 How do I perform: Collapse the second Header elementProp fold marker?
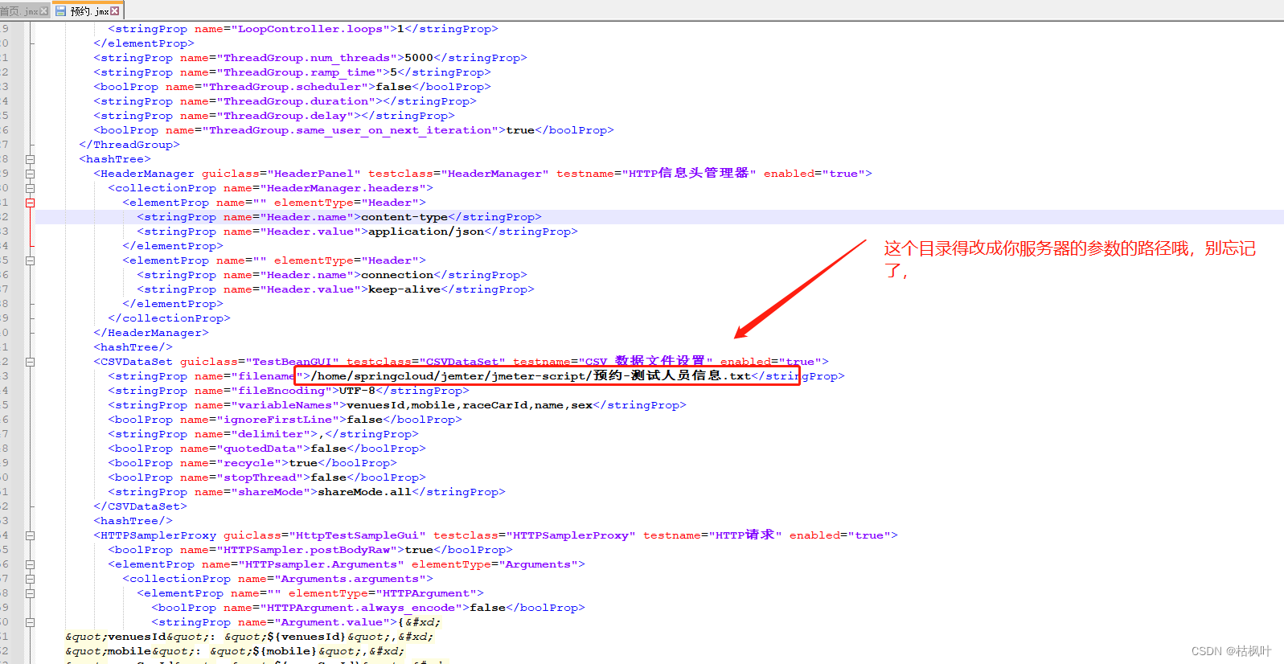tap(30, 260)
